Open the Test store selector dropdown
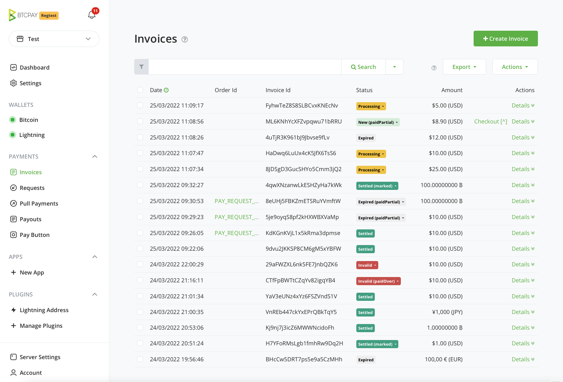 [x=54, y=39]
